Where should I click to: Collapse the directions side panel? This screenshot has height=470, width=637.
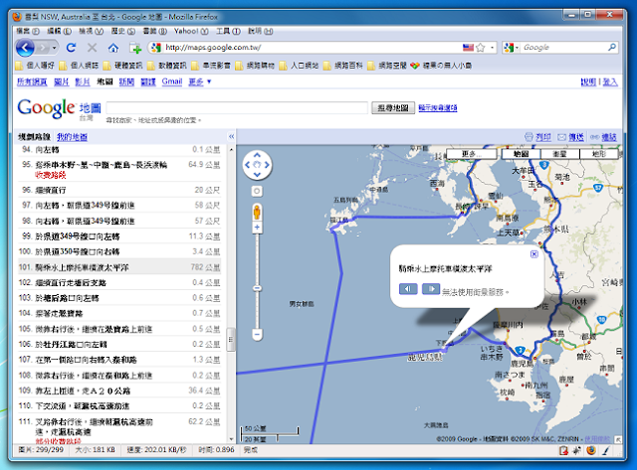[x=231, y=137]
